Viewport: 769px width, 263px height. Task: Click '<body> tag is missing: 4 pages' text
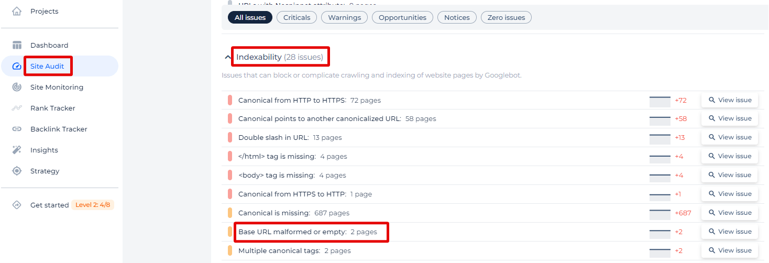[292, 176]
